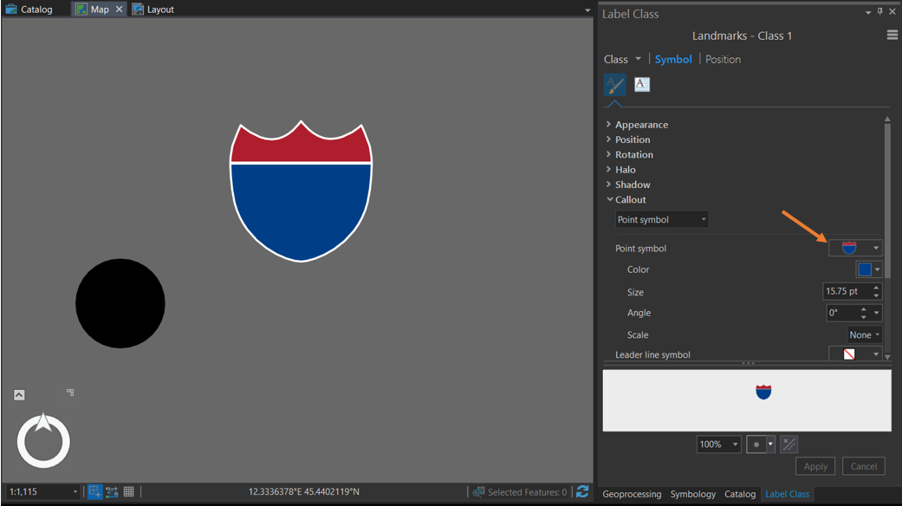Click the symbol properties scroll-up arrow
Screen dimensions: 902x506
click(x=887, y=120)
